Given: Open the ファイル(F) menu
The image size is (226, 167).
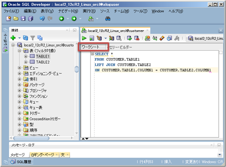Looking at the screenshot, I should coord(11,11).
